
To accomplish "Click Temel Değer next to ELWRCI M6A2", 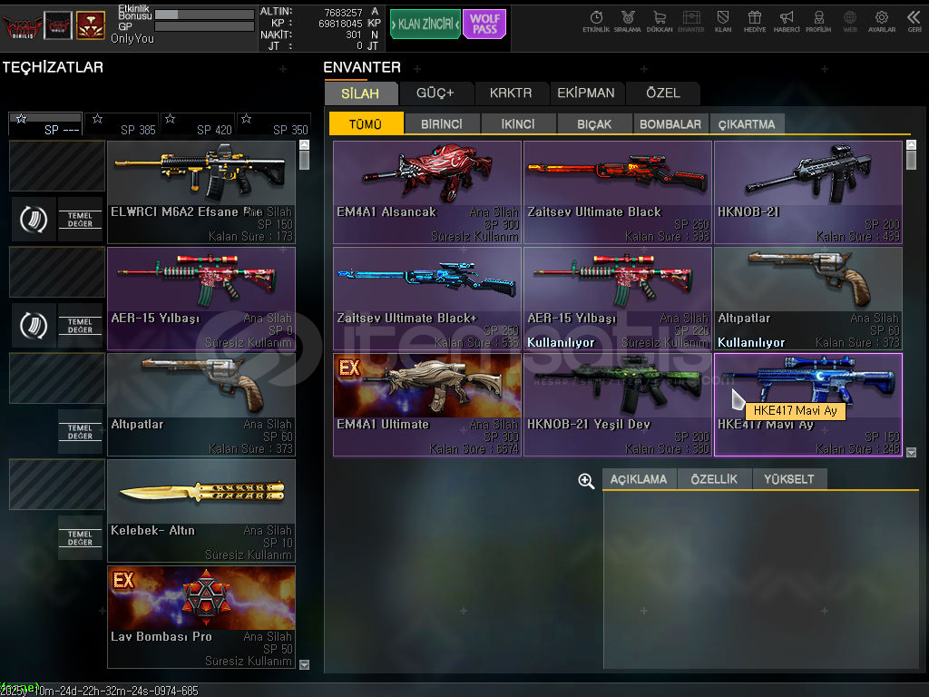I will pyautogui.click(x=80, y=220).
